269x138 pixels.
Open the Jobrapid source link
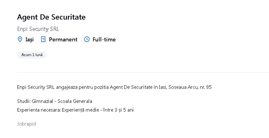[26, 124]
